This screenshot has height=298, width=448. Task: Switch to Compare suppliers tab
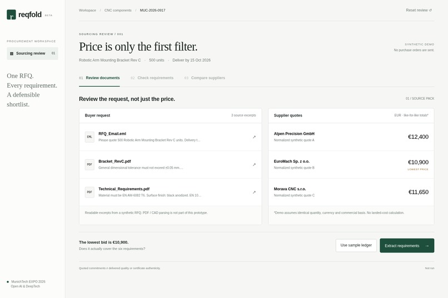coord(205,78)
